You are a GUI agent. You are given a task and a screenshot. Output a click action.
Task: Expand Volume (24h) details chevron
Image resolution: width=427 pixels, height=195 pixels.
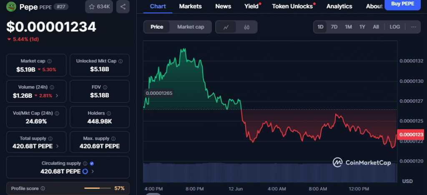[57, 96]
